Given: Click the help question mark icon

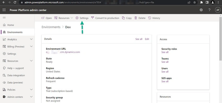Looking at the screenshot, I should [x=209, y=10].
